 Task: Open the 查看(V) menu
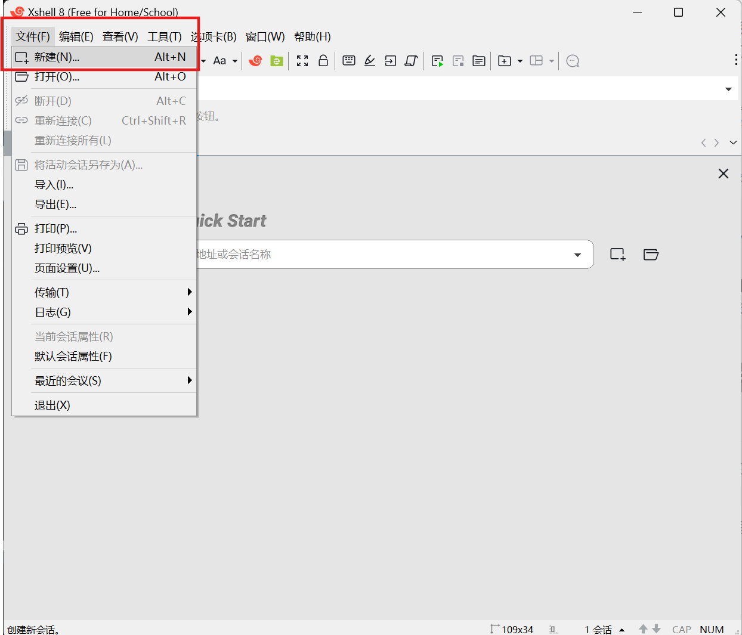(x=120, y=37)
